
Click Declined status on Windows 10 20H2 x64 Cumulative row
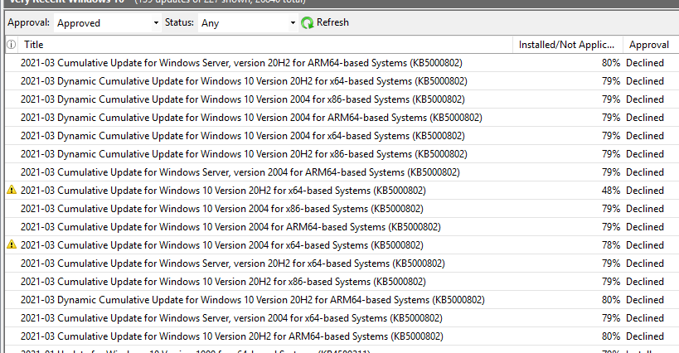point(645,191)
